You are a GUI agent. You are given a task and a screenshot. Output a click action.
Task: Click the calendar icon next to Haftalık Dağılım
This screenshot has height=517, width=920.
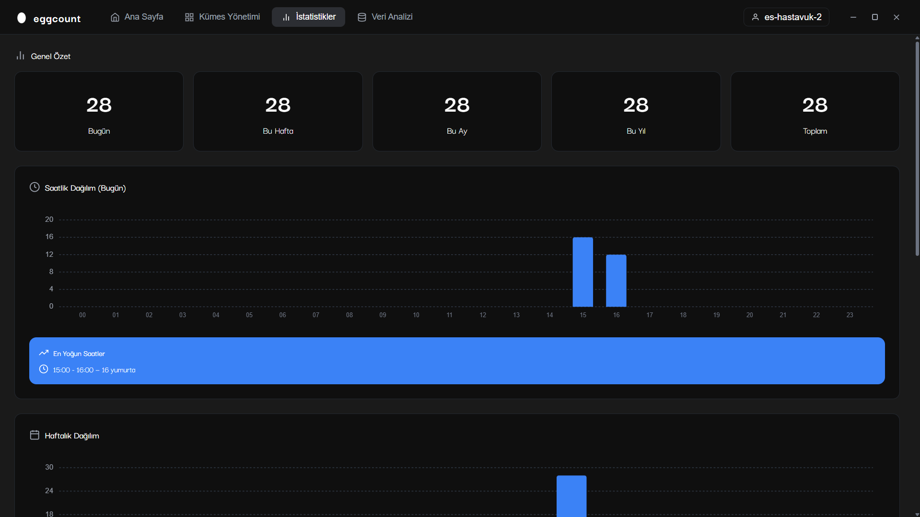tap(35, 435)
